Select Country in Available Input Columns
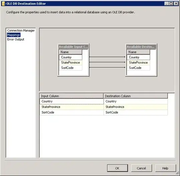This screenshot has height=176, width=180. pos(71,57)
